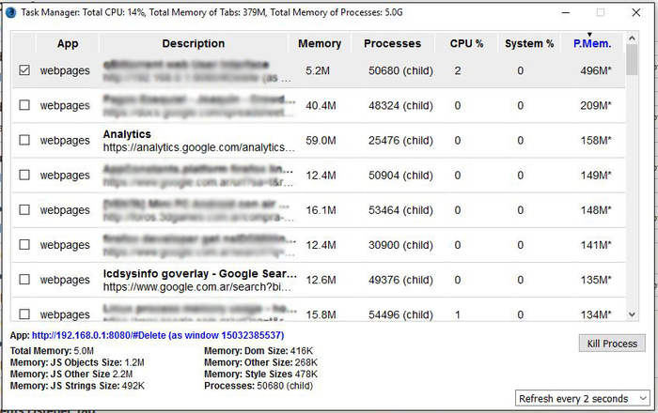The image size is (658, 413).
Task: Uncheck the first webpages row checkbox
Action: 24,70
